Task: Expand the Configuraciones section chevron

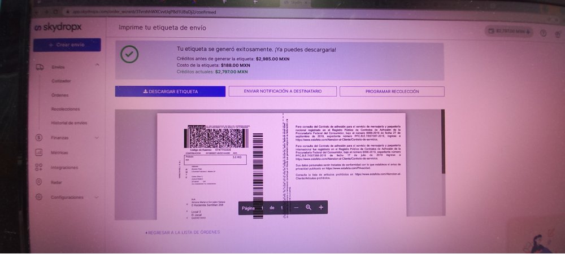Action: pos(97,197)
